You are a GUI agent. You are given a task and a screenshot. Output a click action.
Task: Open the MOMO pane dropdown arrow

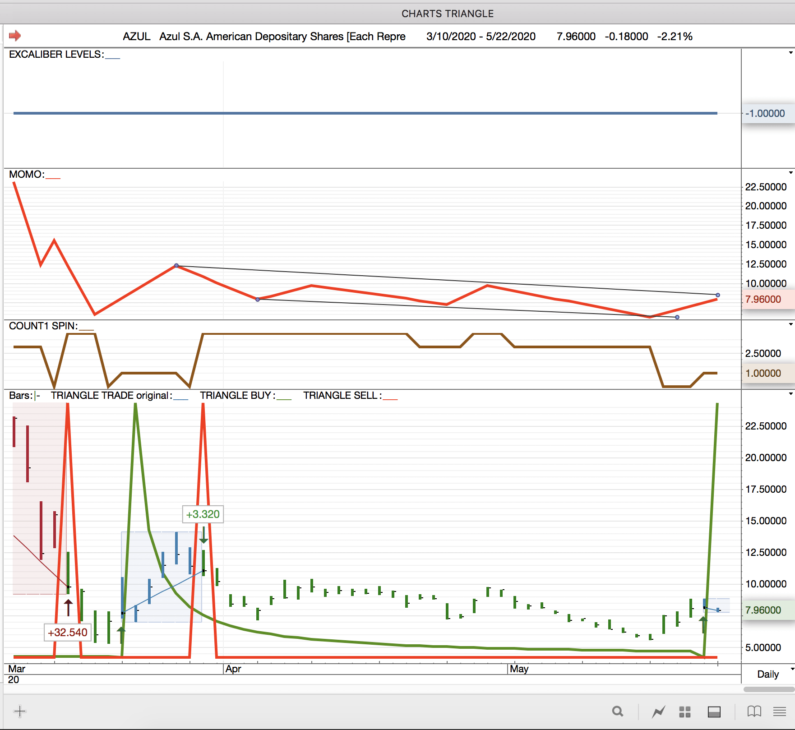coord(790,173)
